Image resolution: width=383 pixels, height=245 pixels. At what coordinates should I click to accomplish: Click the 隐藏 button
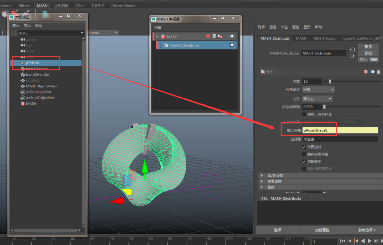[x=374, y=59]
